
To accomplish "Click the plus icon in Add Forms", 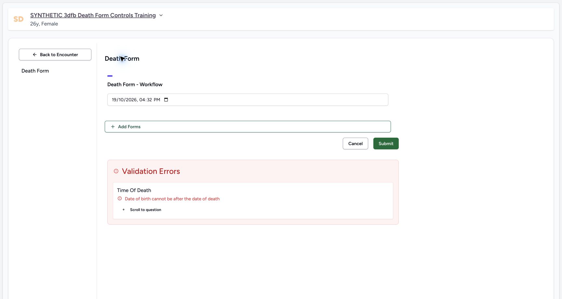I will coord(113,127).
